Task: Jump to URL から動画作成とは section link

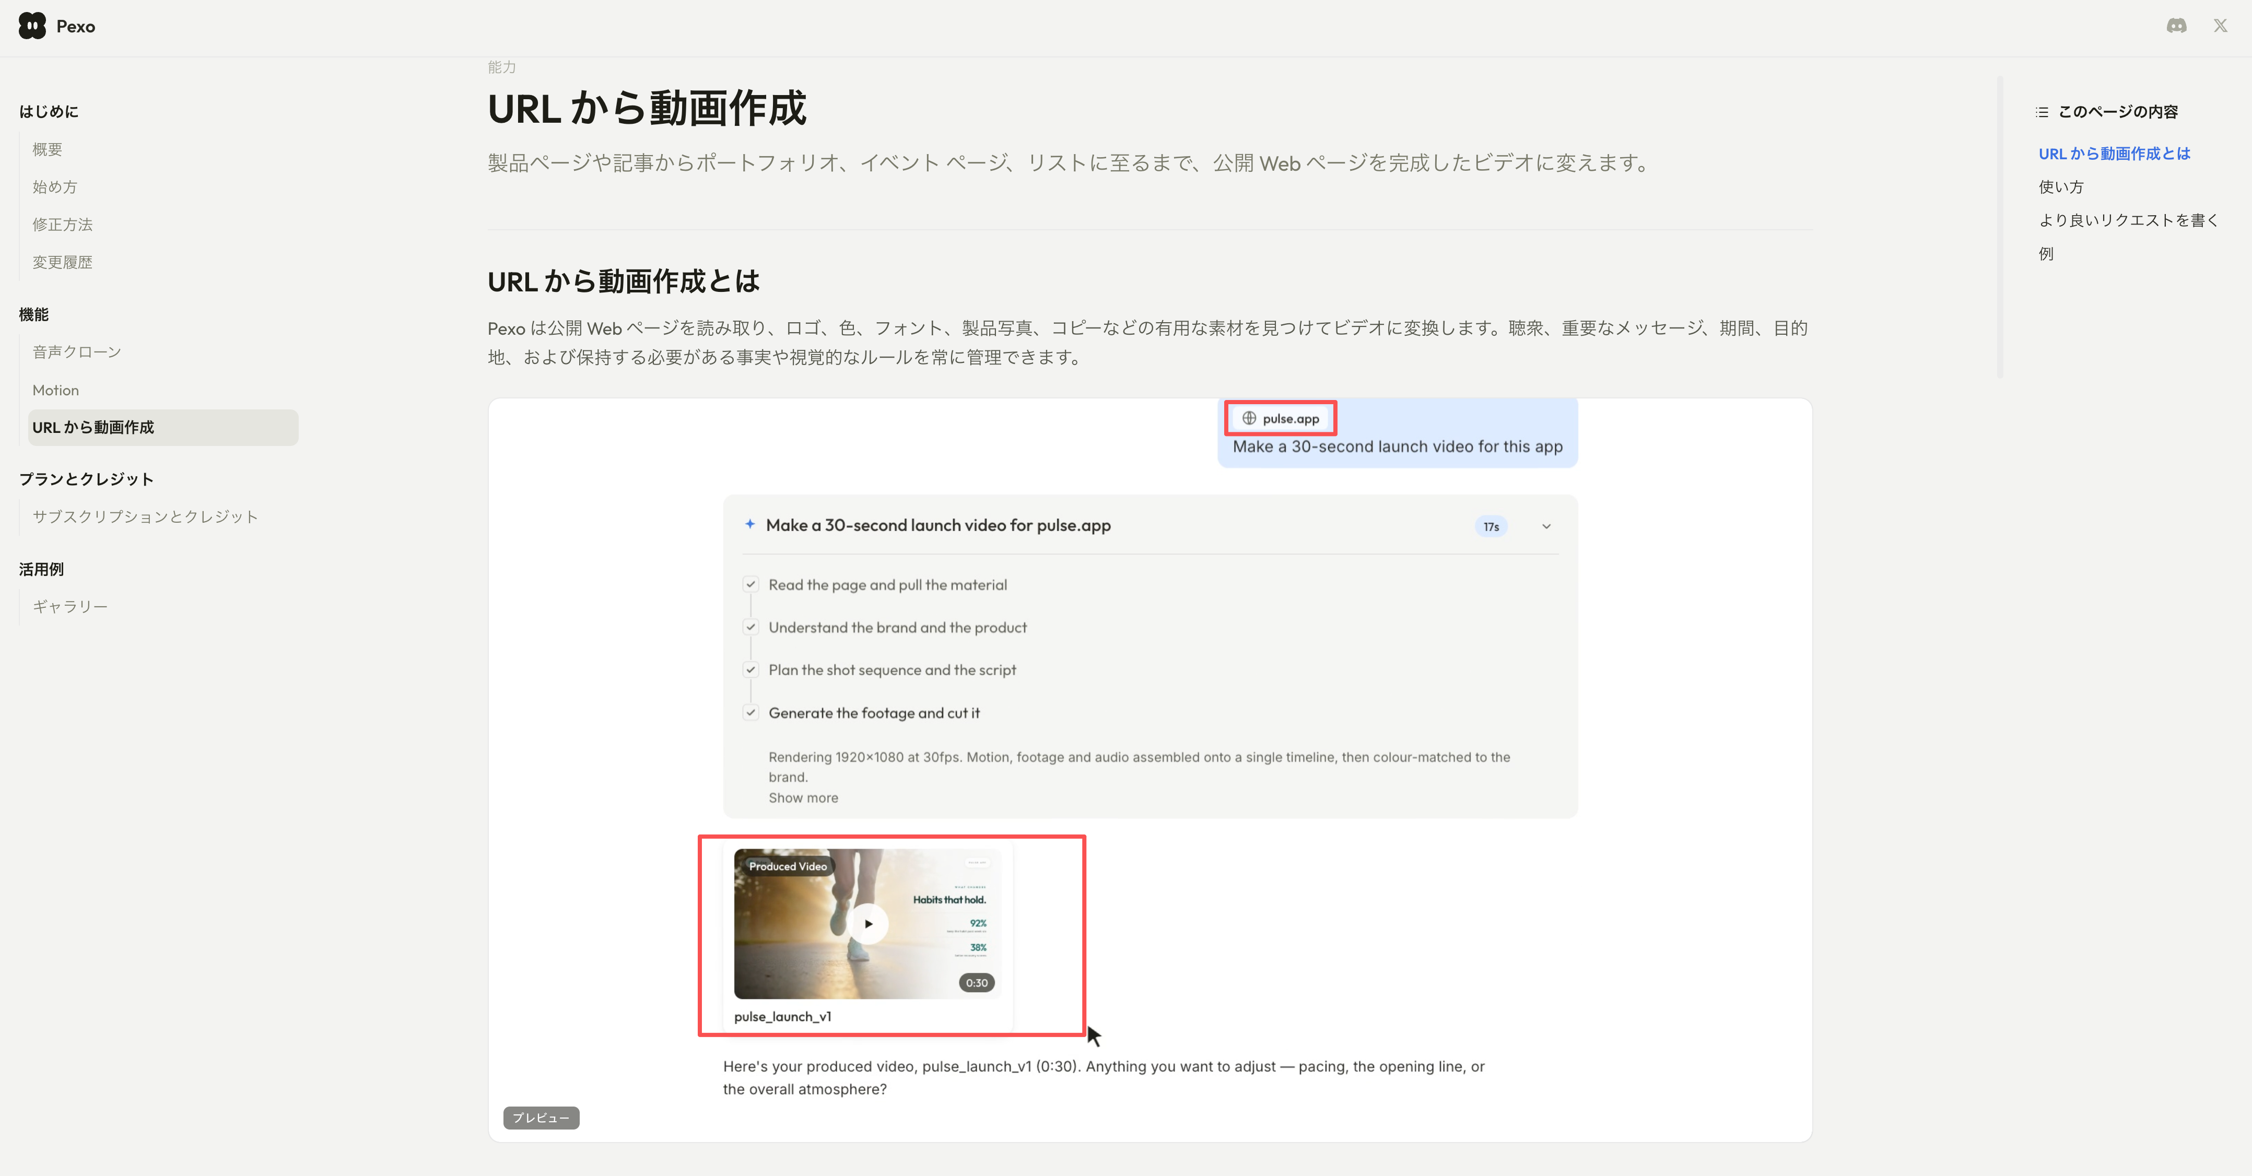Action: [2114, 154]
